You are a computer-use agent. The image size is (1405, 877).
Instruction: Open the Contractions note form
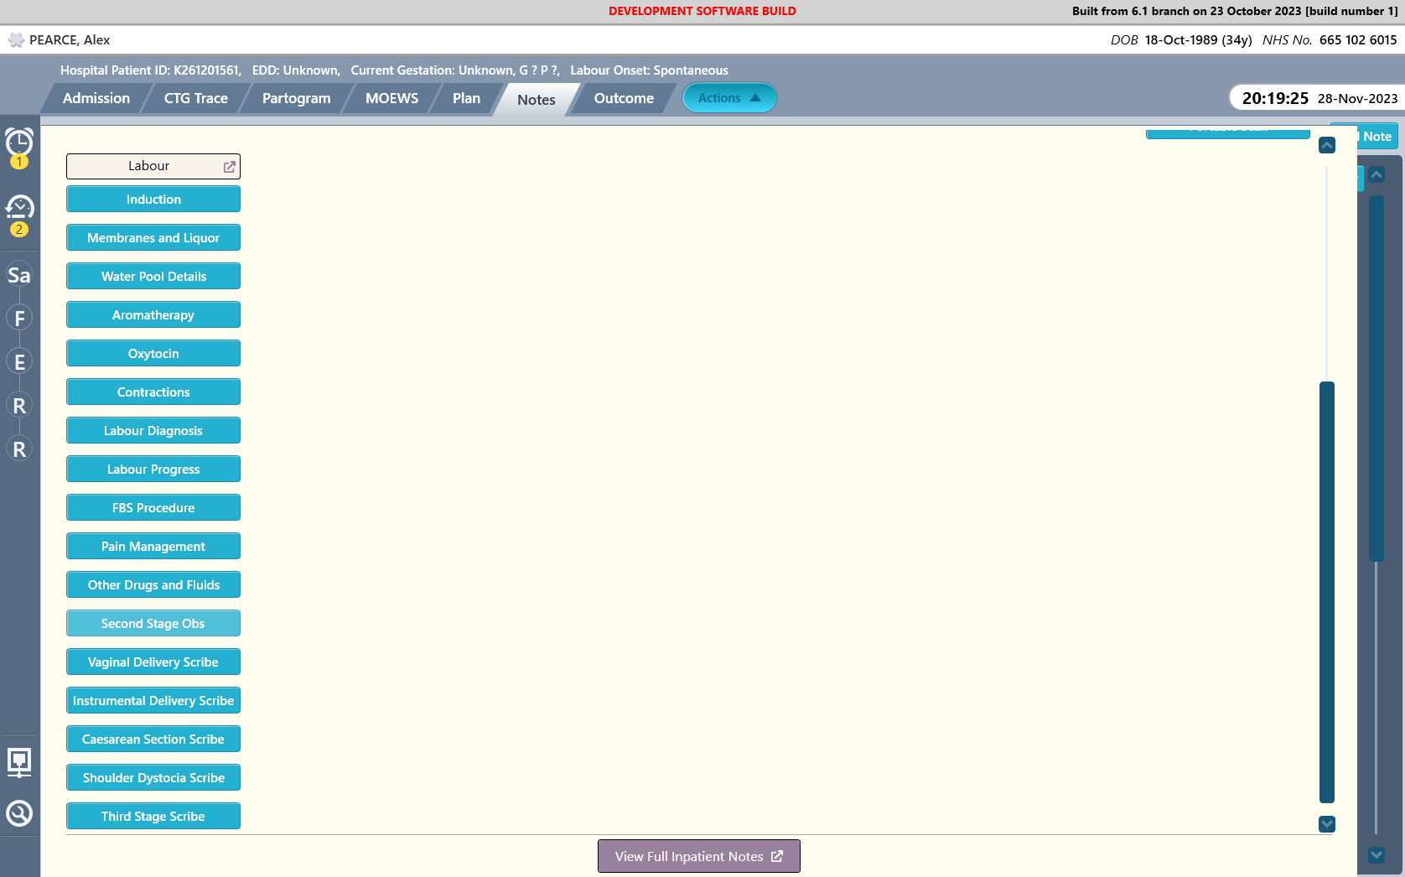click(153, 392)
